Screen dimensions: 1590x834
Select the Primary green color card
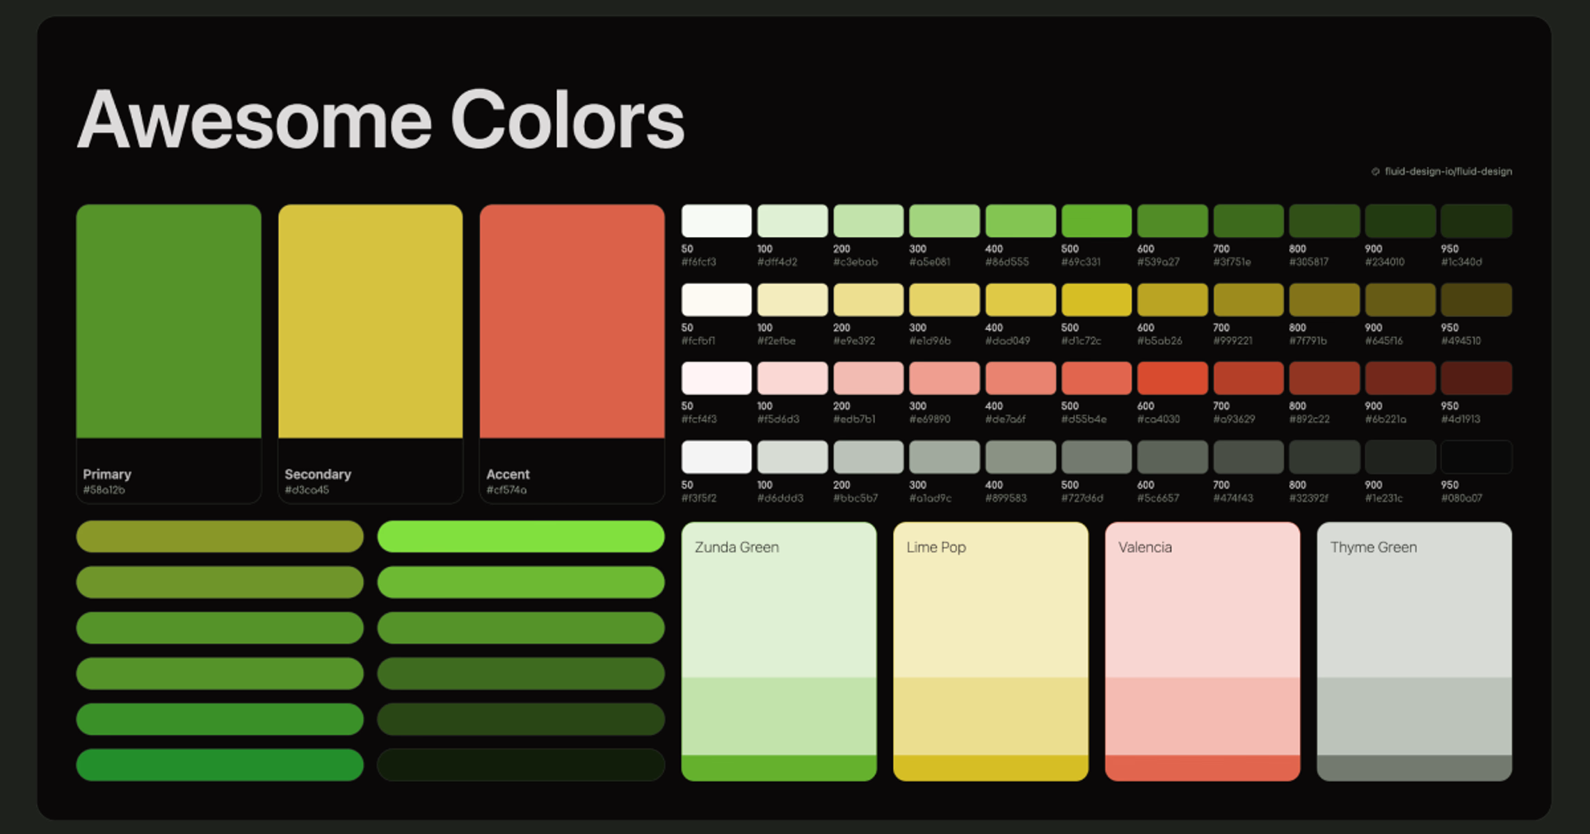[x=168, y=322]
